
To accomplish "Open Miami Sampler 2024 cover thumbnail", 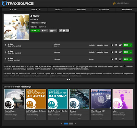I will click(101, 99).
